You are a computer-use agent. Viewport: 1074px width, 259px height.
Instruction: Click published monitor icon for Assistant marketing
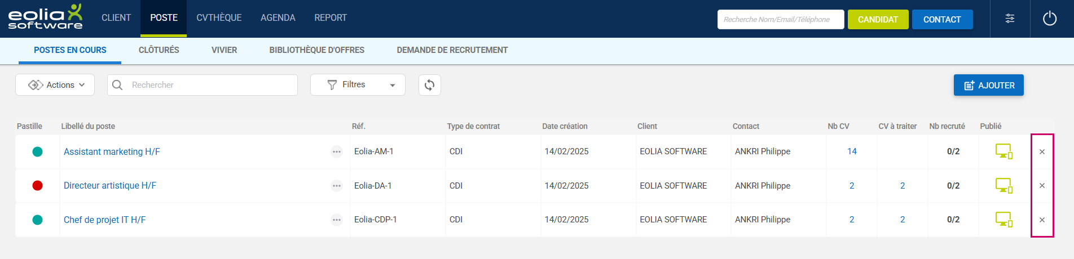[x=1003, y=151]
